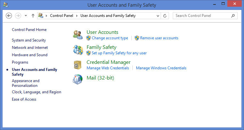Viewport: 244px width, 130px height.
Task: Navigate to System and Security
Action: pos(29,40)
